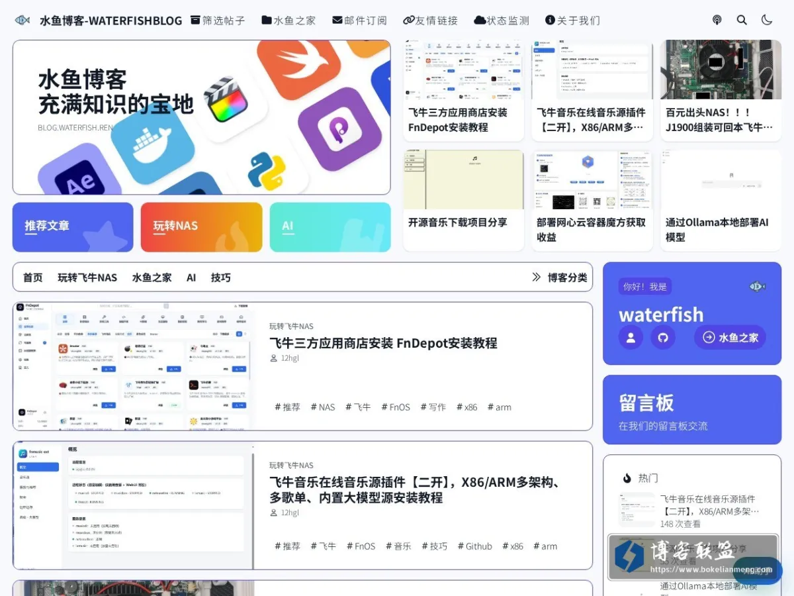Image resolution: width=794 pixels, height=596 pixels.
Task: Open post title 飞牛三方应用商店安装 FnDepot安装教程 in list
Action: 383,343
